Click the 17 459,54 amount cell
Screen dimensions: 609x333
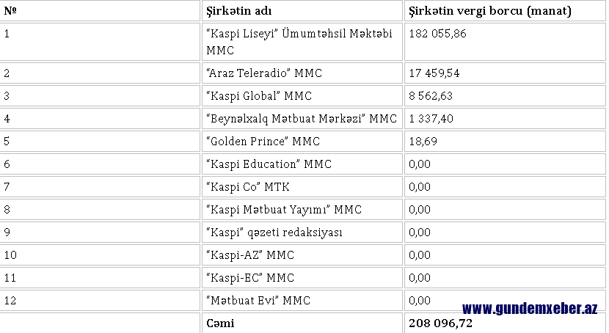(505, 73)
